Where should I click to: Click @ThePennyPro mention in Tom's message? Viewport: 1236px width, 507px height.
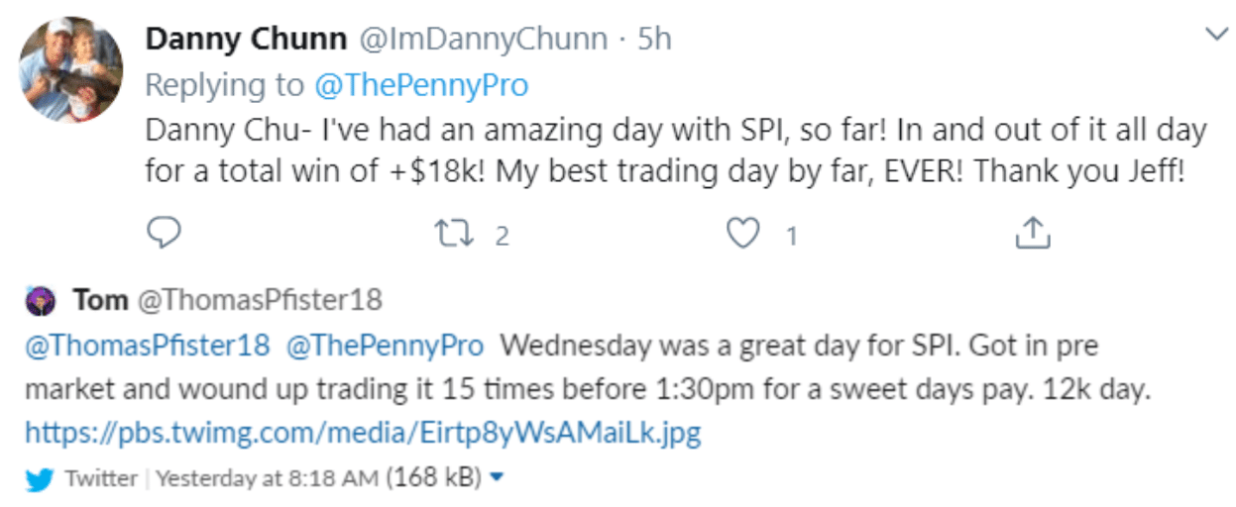coord(386,346)
